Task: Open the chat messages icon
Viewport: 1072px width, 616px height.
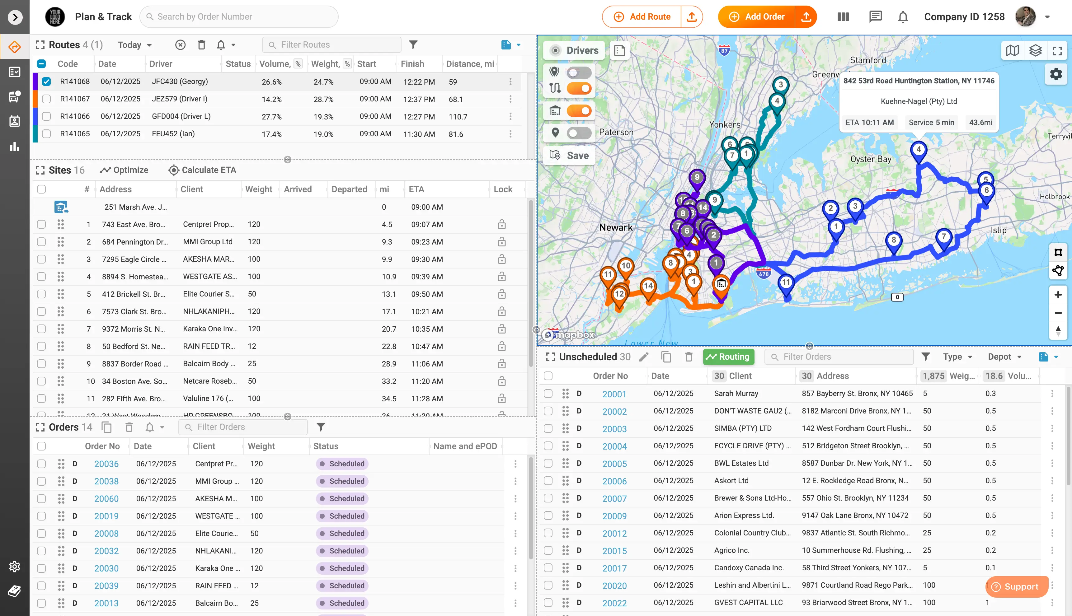Action: click(x=875, y=17)
